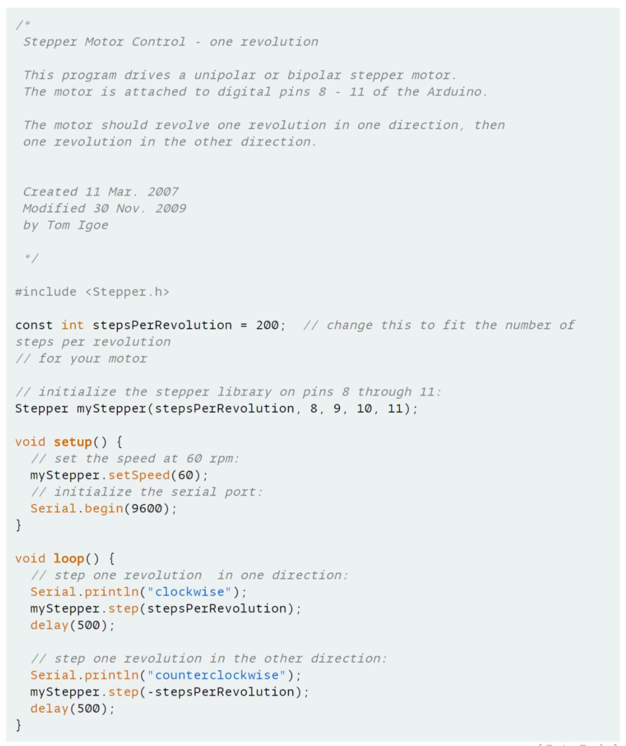The height and width of the screenshot is (746, 626).
Task: Click the int keyword in const declaration
Action: 73,325
